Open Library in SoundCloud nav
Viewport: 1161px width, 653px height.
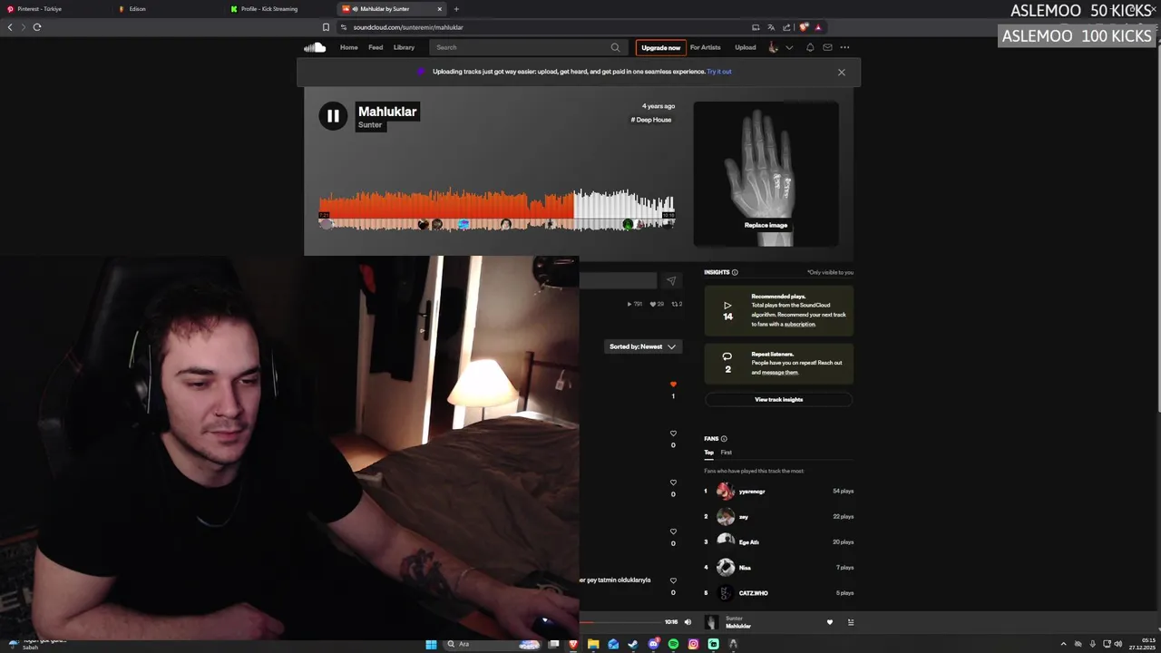pyautogui.click(x=404, y=47)
